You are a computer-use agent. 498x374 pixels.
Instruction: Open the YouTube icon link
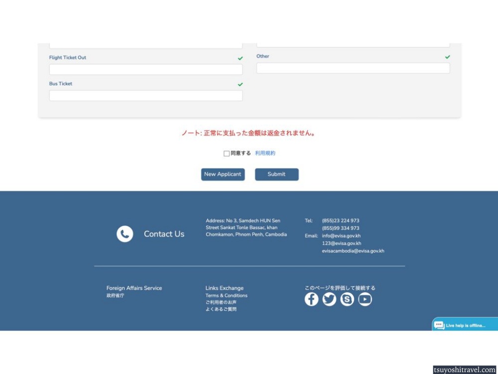[x=365, y=299]
